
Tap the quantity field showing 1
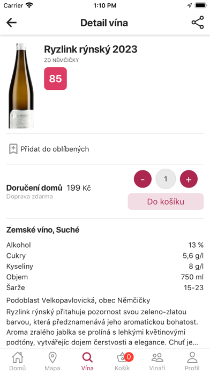tap(166, 179)
